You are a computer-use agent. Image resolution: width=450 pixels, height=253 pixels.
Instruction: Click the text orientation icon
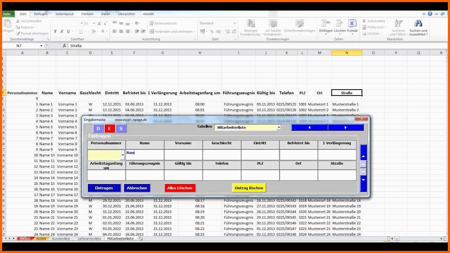137,23
